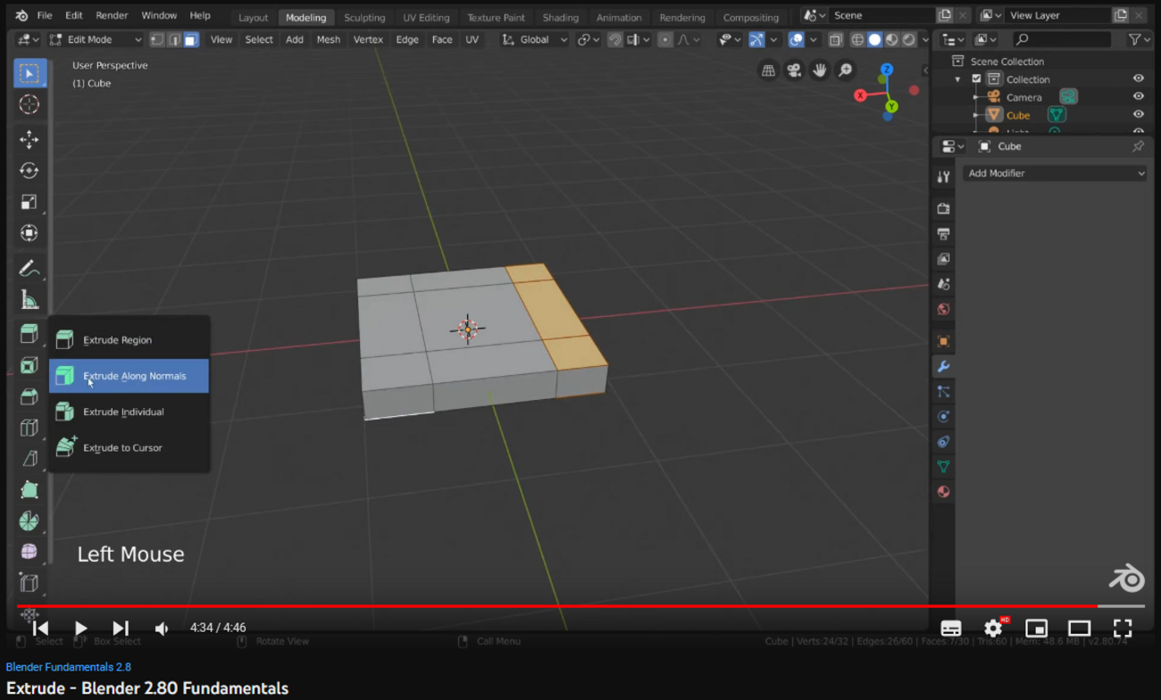
Task: Select the Inset Faces tool
Action: [29, 365]
